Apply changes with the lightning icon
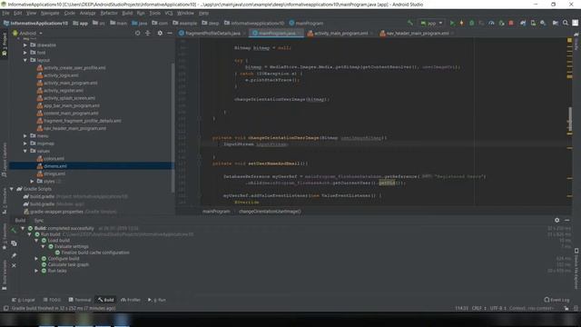The width and height of the screenshot is (581, 327). click(462, 23)
